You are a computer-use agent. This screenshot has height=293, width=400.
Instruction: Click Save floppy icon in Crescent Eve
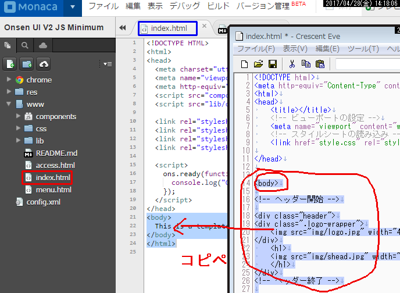[273, 64]
